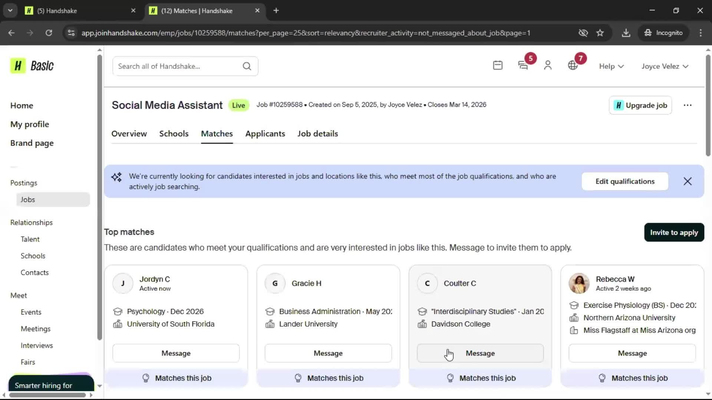Message Gracie H

pos(328,353)
